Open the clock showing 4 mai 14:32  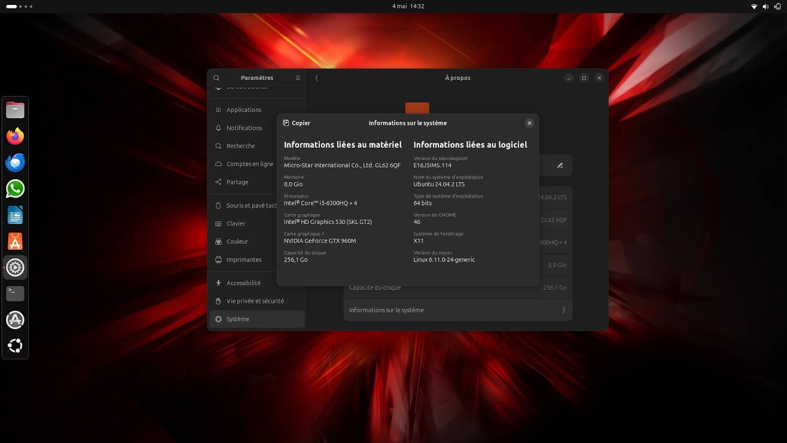(408, 6)
